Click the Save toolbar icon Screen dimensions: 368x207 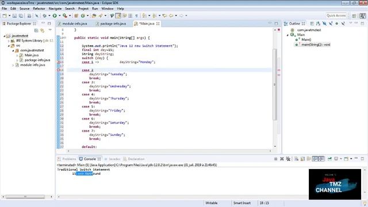14,16
